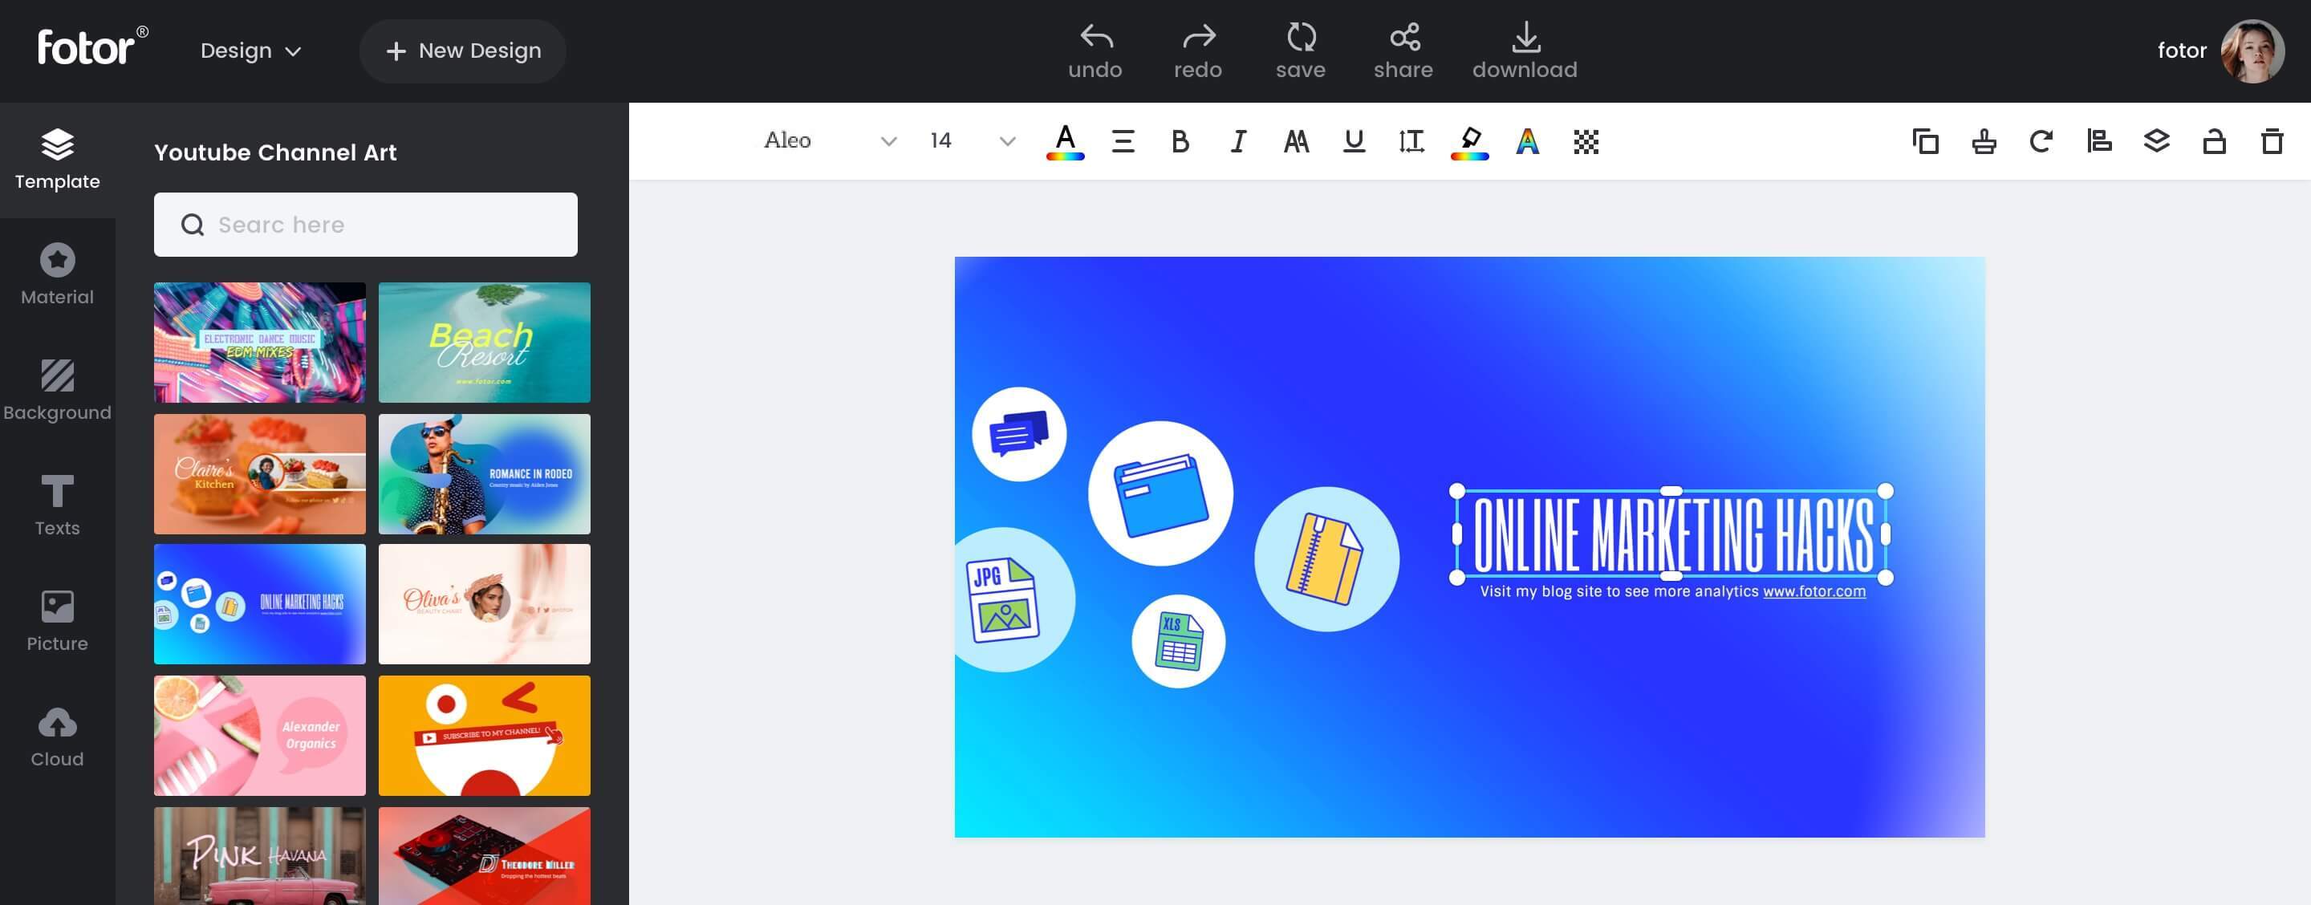Viewport: 2311px width, 905px height.
Task: Click New Design button
Action: coord(463,50)
